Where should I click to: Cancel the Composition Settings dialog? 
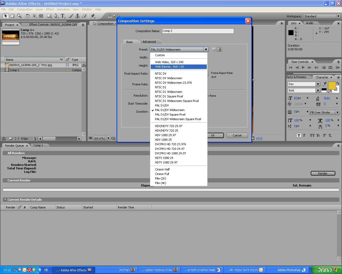(237, 135)
